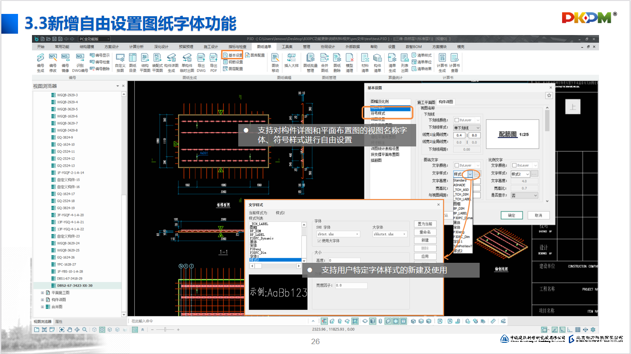This screenshot has height=354, width=631.
Task: Open 图库配置 in the ribbon
Action: 255,55
